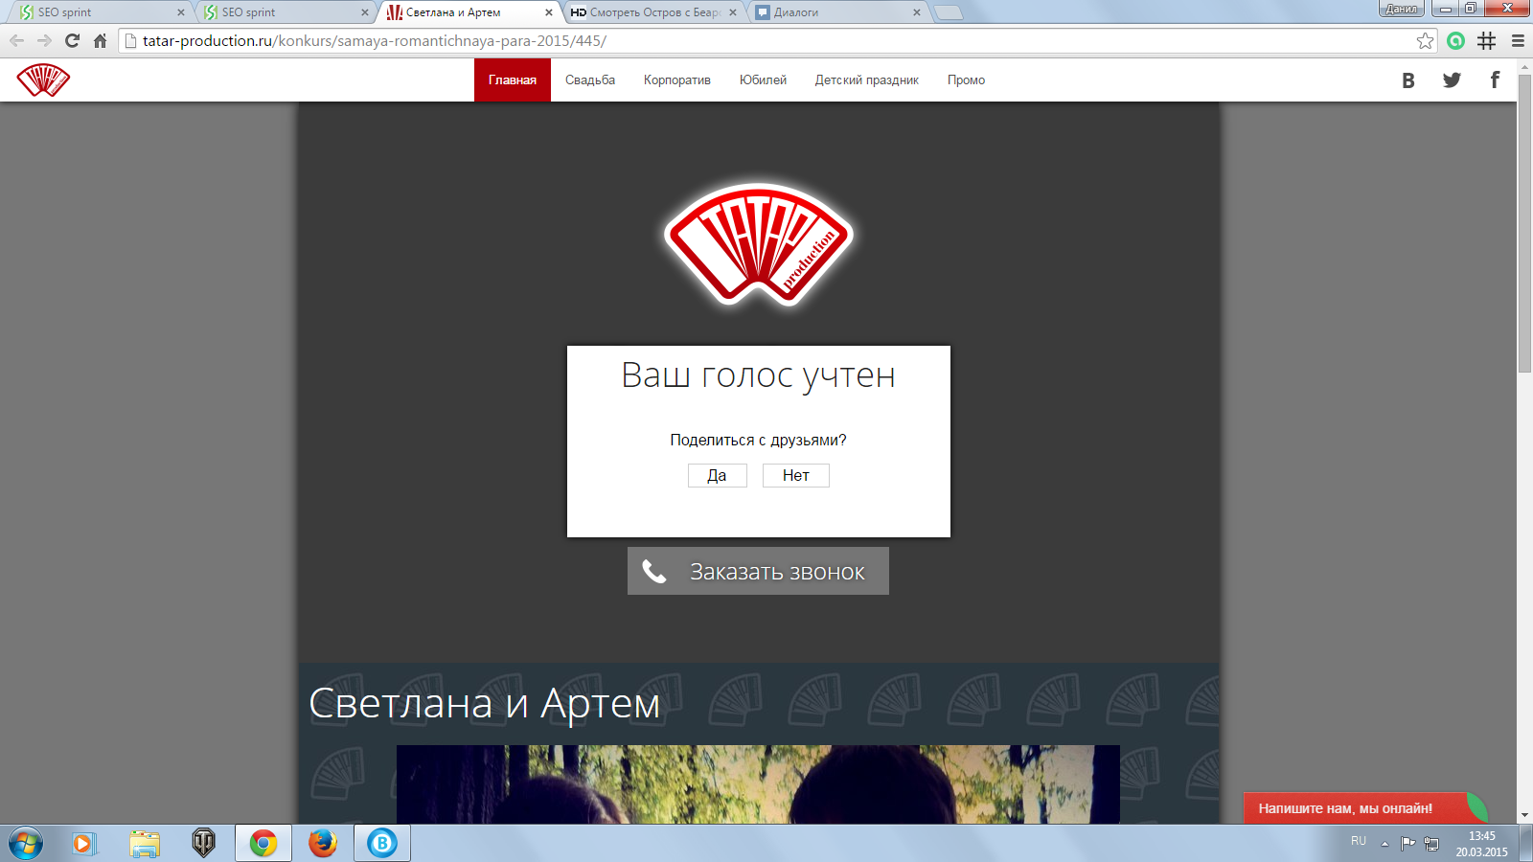Click the Данил profile button in Chrome
Viewport: 1533px width, 862px height.
tap(1402, 10)
